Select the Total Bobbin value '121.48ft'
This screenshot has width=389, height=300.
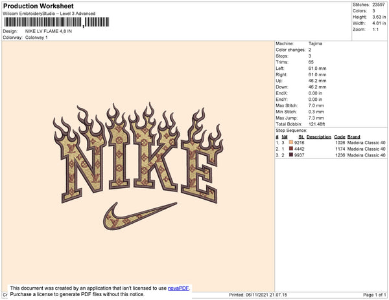317,124
